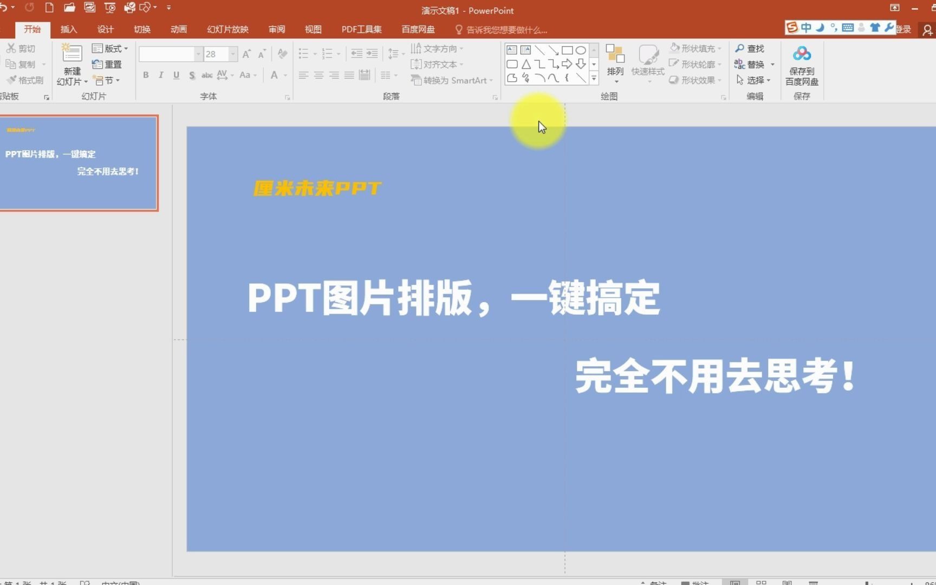Click the New blank document icon in quick access
Image resolution: width=936 pixels, height=585 pixels.
tap(49, 8)
